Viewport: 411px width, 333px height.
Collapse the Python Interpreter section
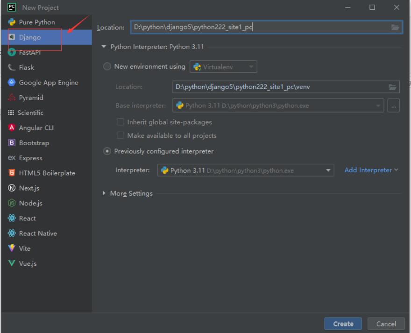tap(104, 47)
